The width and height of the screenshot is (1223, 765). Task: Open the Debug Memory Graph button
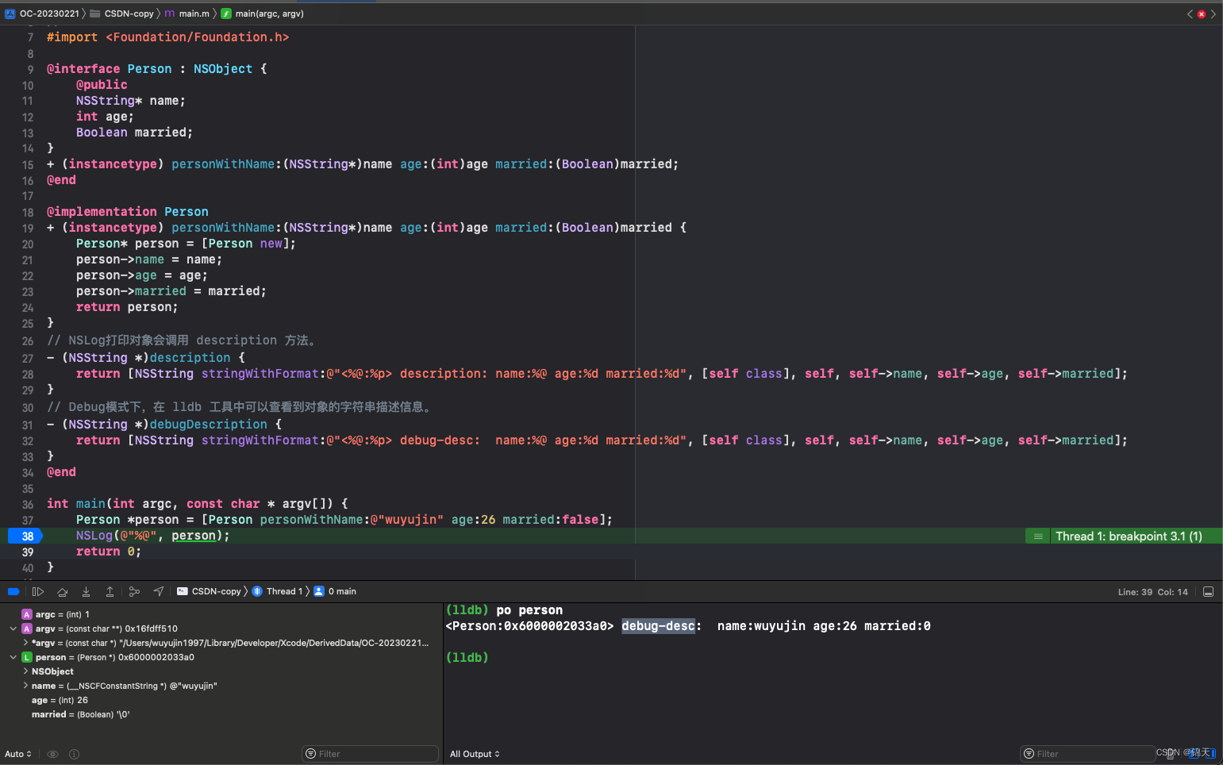coord(134,591)
